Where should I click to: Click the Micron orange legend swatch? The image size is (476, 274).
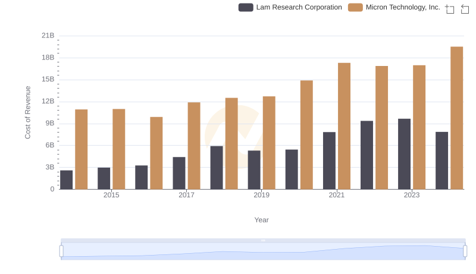coord(355,7)
